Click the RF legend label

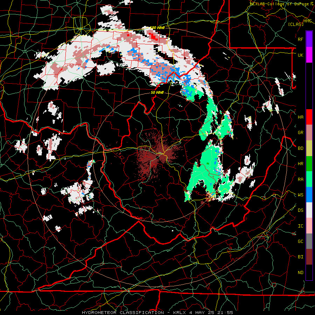301,39
